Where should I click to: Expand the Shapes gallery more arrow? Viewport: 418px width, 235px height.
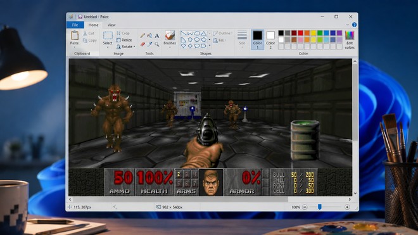[x=210, y=46]
